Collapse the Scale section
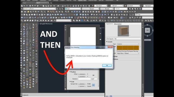174x97 pixels. pyautogui.click(x=70, y=82)
